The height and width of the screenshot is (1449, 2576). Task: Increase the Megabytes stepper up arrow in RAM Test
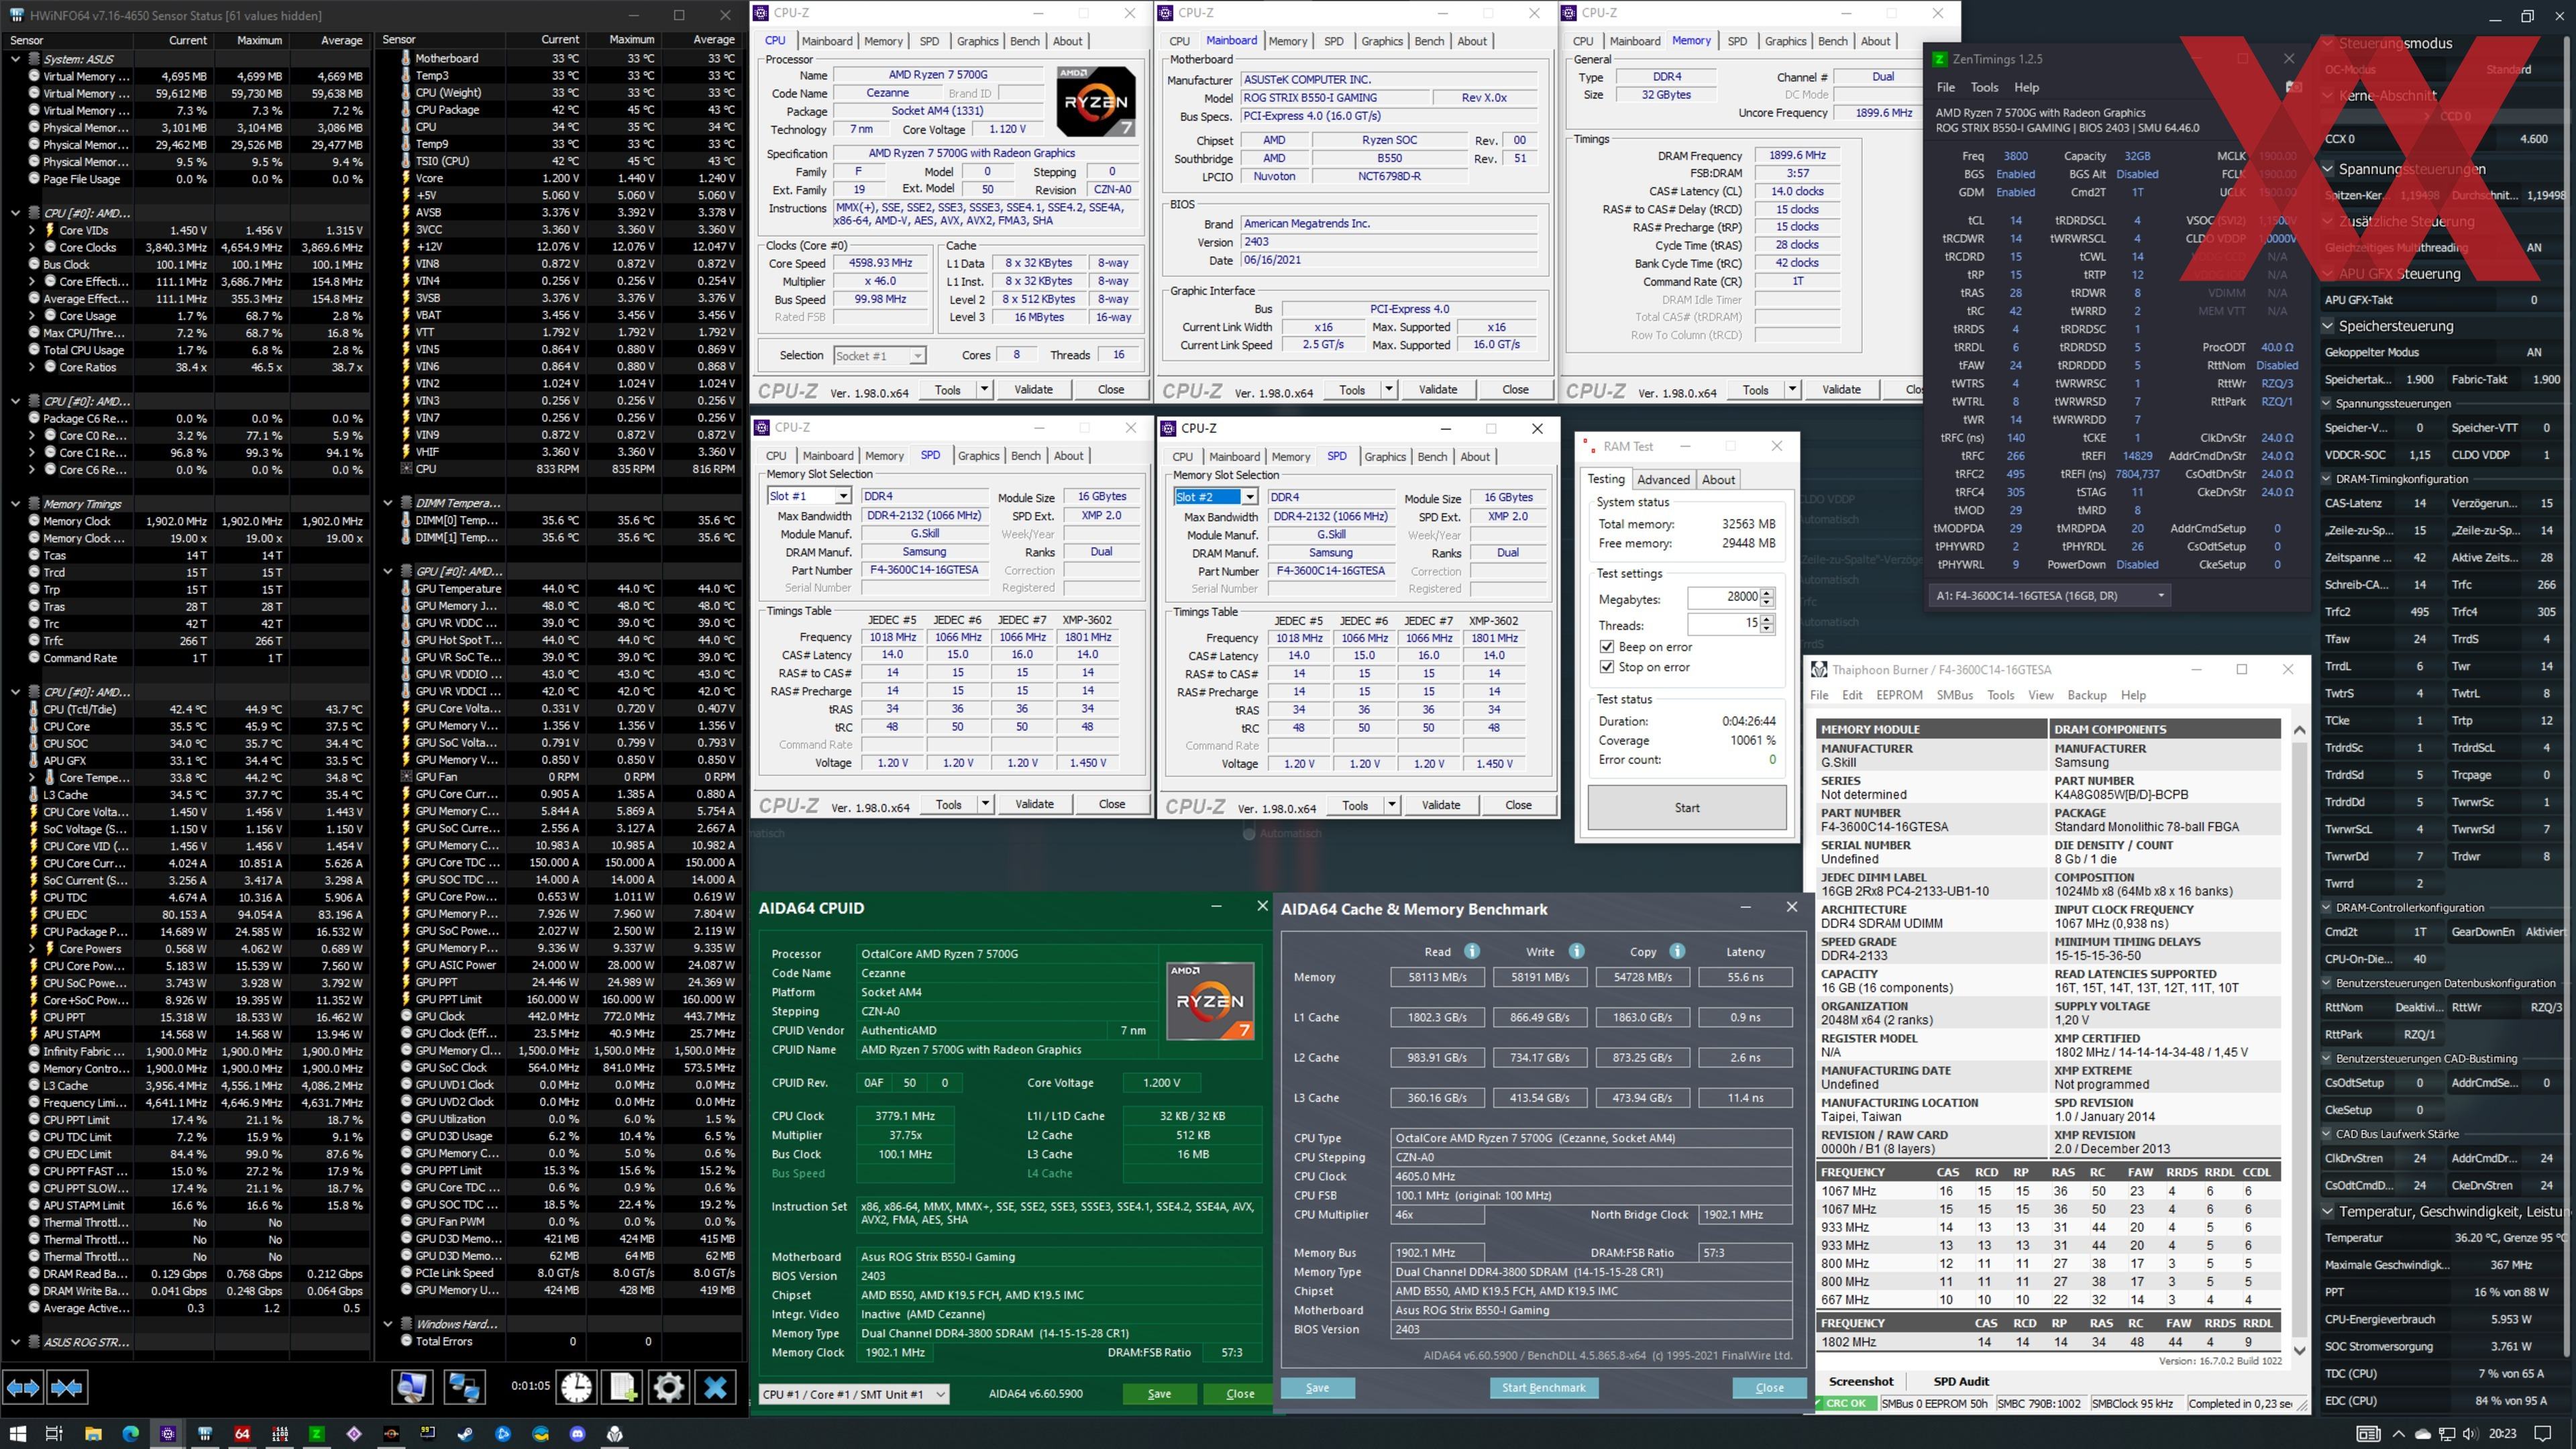(1767, 592)
